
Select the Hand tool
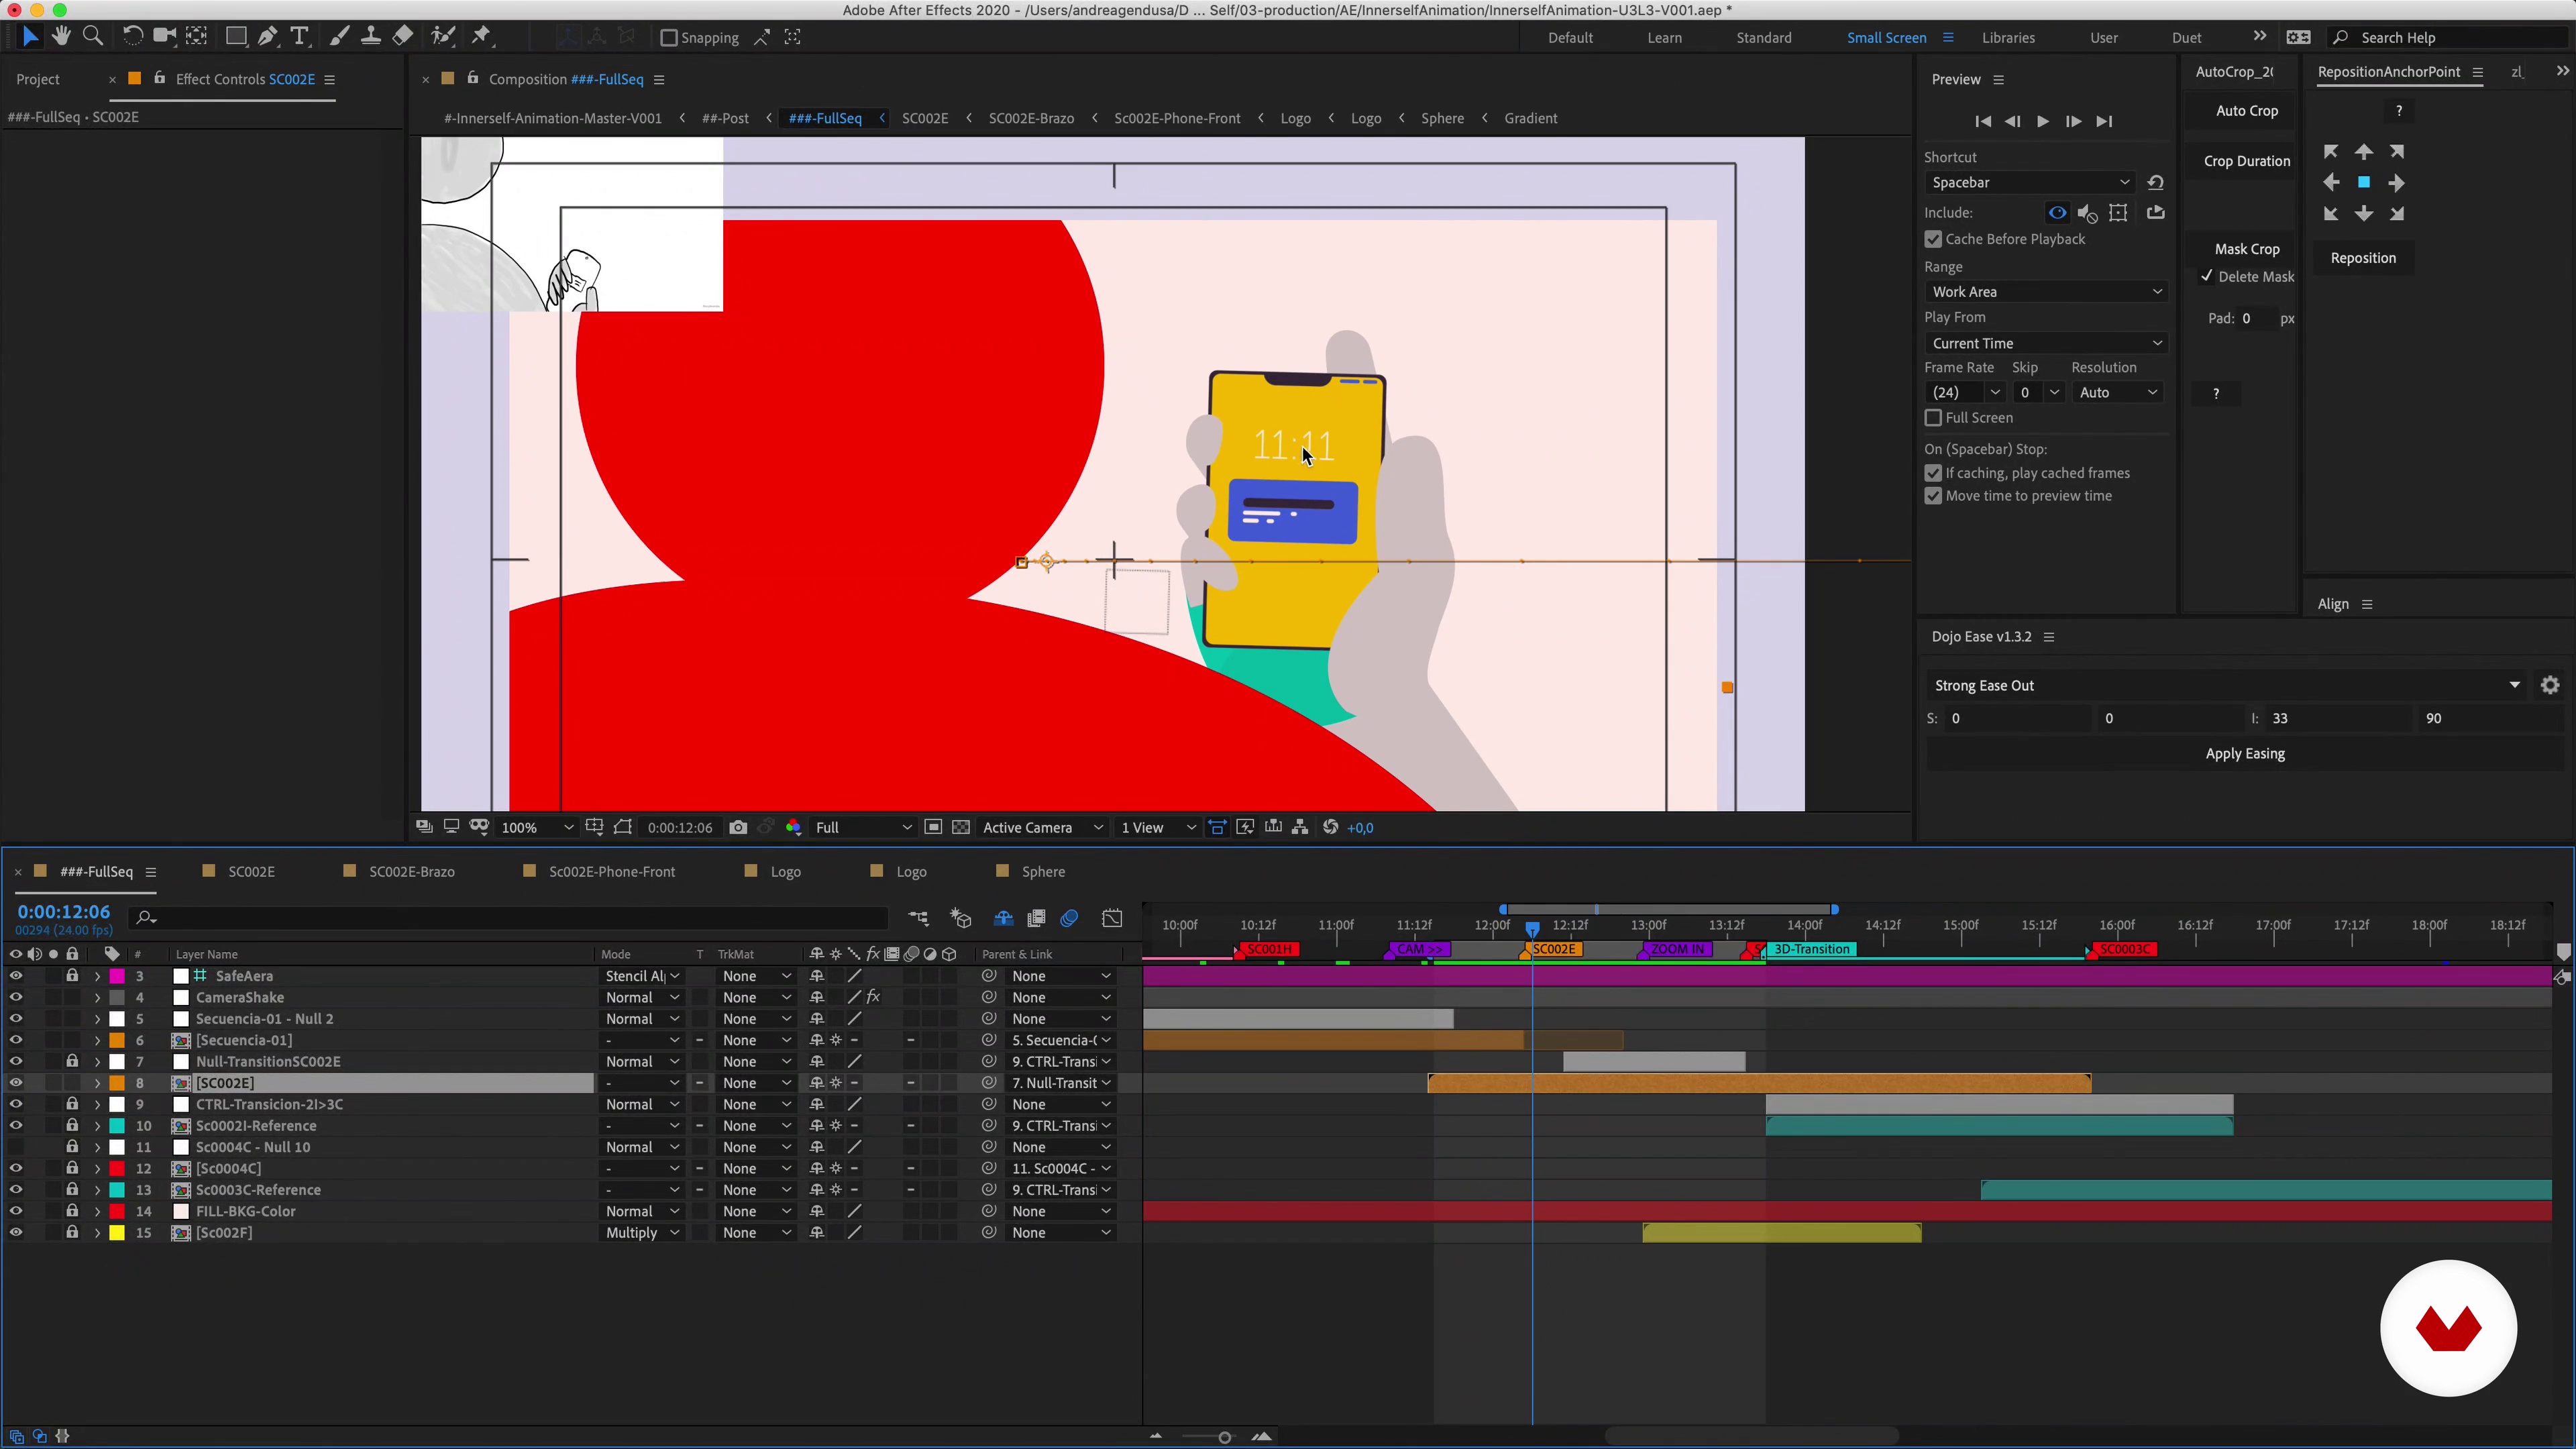pos(61,37)
